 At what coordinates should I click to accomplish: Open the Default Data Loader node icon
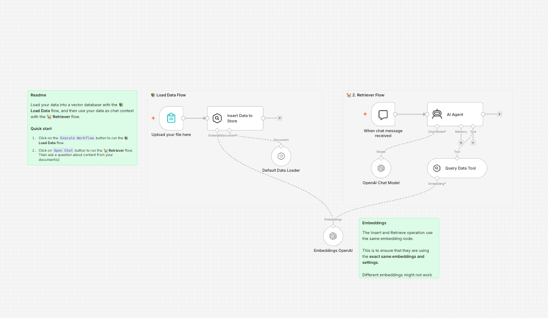(281, 156)
